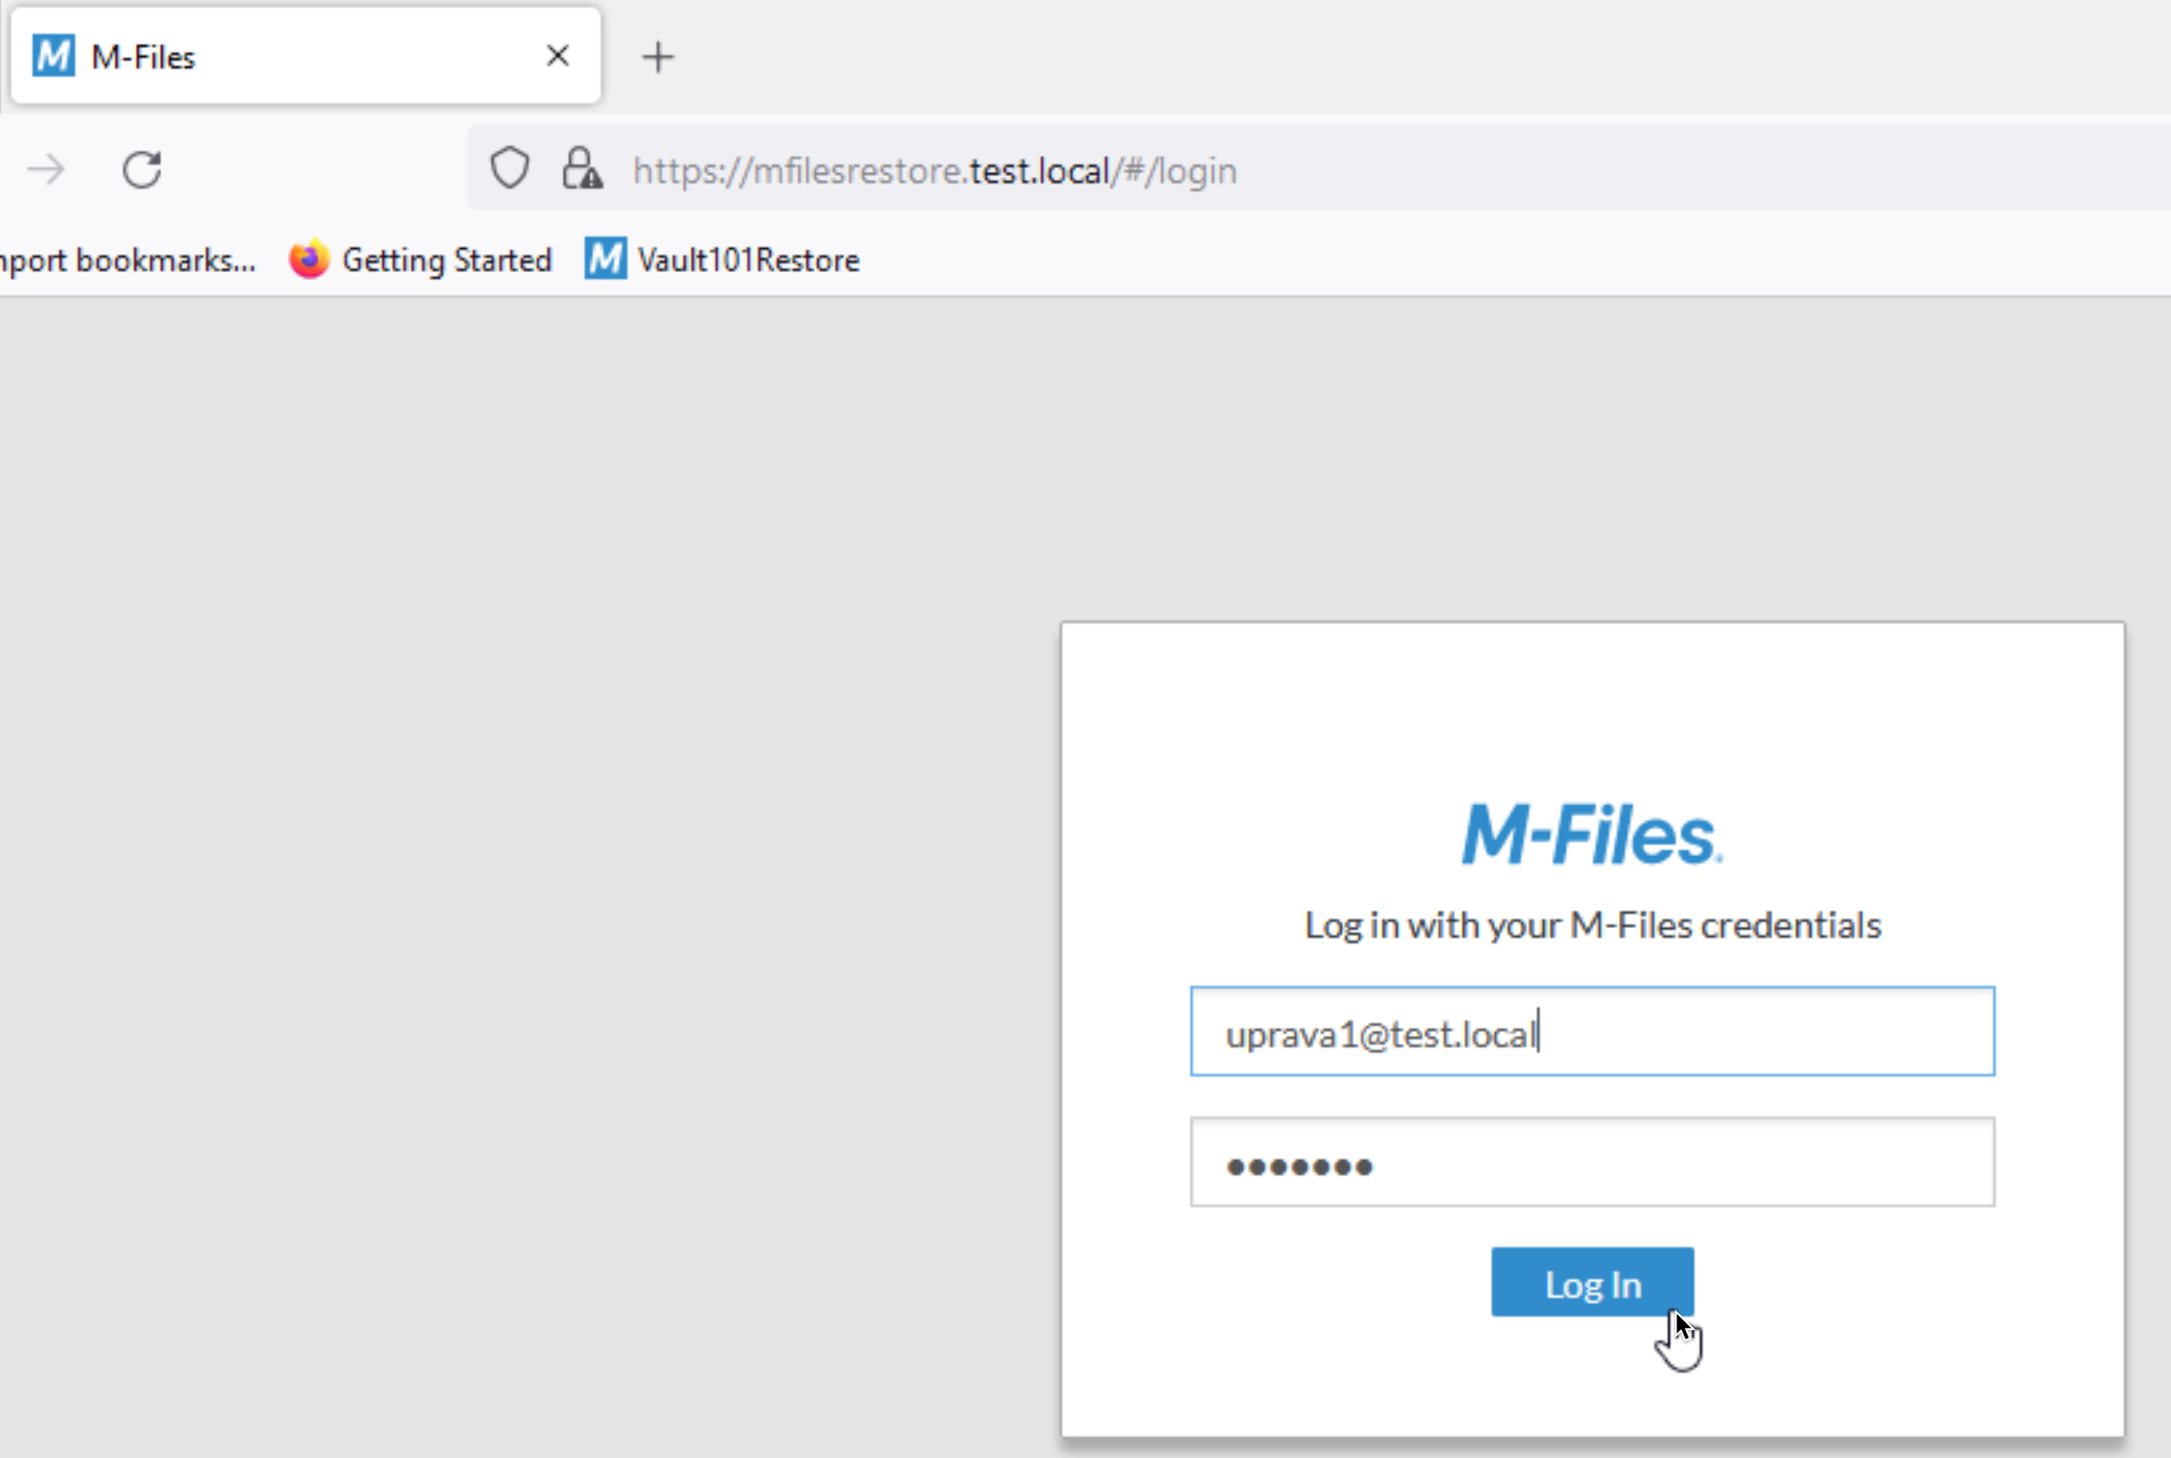
Task: Click 'Log in with your M-Files credentials' text
Action: 1592,926
